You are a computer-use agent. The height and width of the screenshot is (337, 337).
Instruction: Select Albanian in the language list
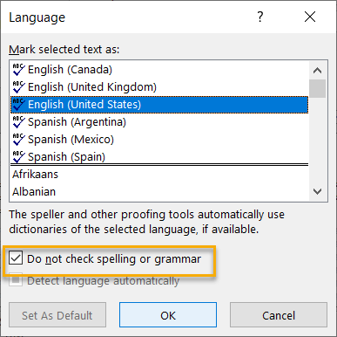point(159,192)
